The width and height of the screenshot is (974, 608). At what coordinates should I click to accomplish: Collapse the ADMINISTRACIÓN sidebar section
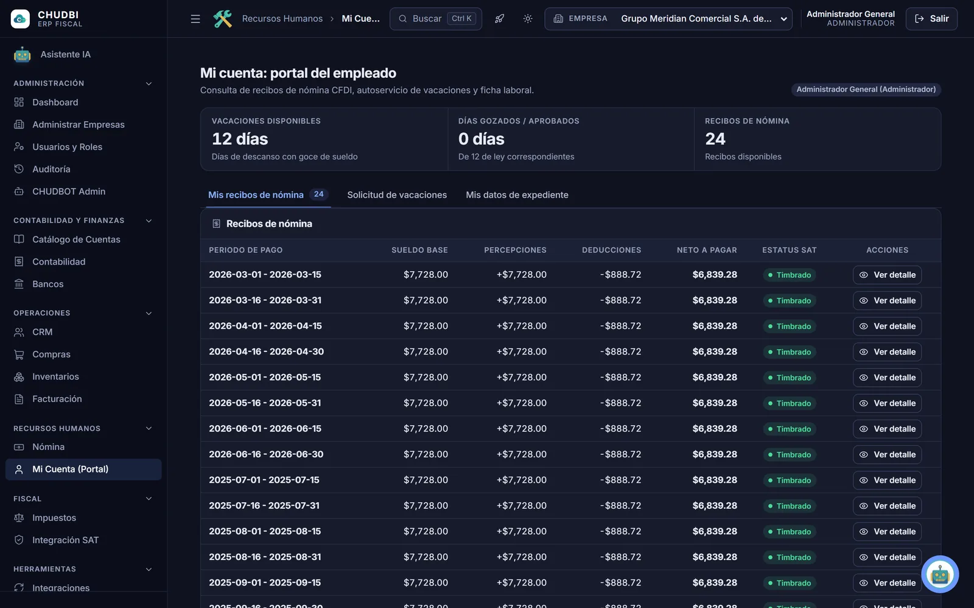coord(149,83)
